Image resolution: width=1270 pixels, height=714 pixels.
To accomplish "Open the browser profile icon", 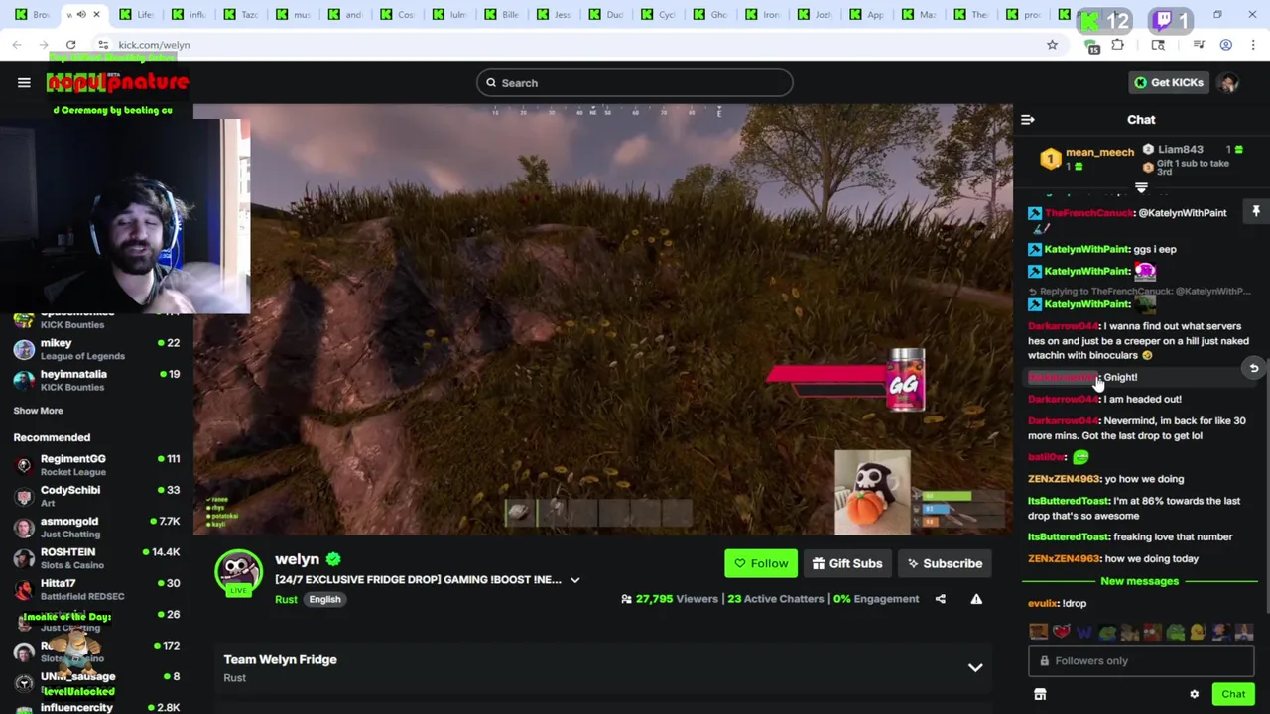I will pos(1226,45).
